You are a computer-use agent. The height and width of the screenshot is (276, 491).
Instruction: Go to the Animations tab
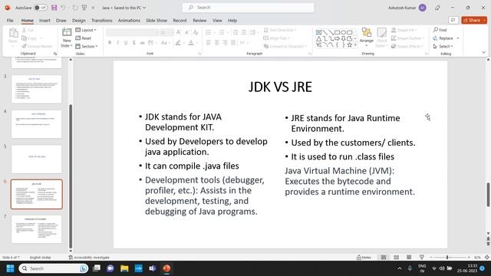click(129, 21)
